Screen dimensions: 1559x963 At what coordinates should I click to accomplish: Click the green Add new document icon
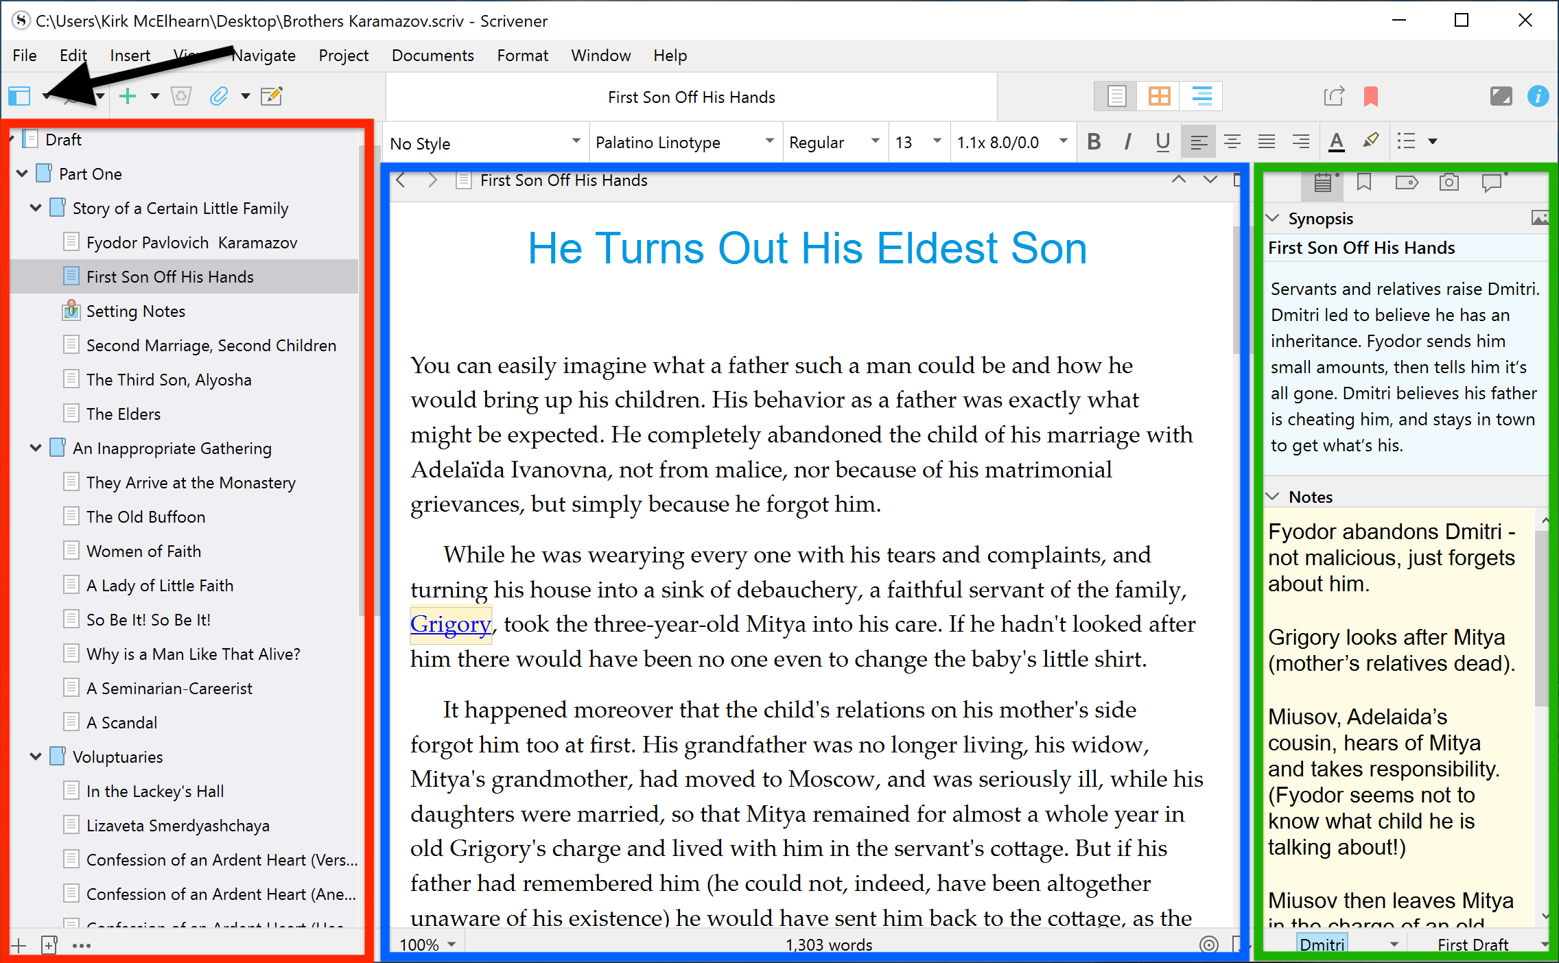coord(128,96)
